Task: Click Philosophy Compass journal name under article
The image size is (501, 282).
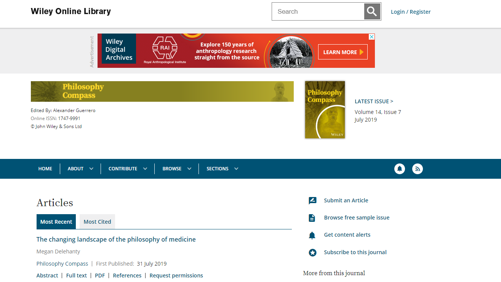Action: 62,264
